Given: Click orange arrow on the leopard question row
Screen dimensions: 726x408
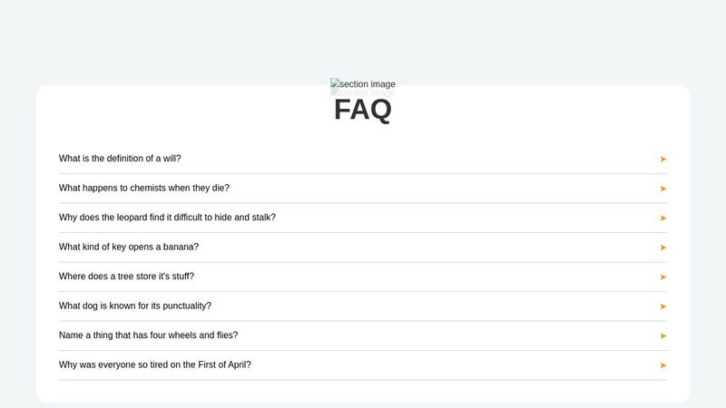Looking at the screenshot, I should tap(663, 219).
